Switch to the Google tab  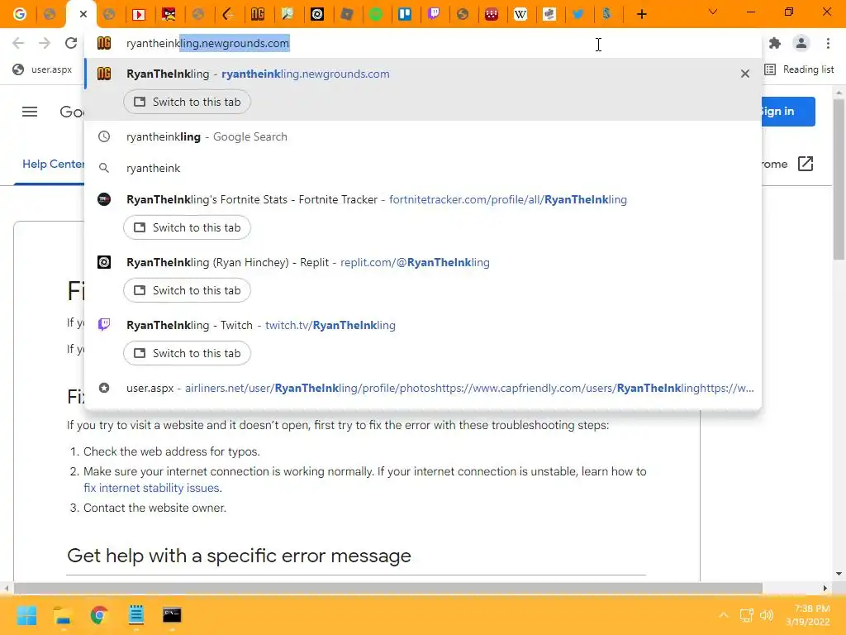20,14
